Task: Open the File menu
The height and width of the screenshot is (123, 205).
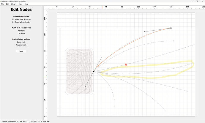Action: pyautogui.click(x=2, y=4)
